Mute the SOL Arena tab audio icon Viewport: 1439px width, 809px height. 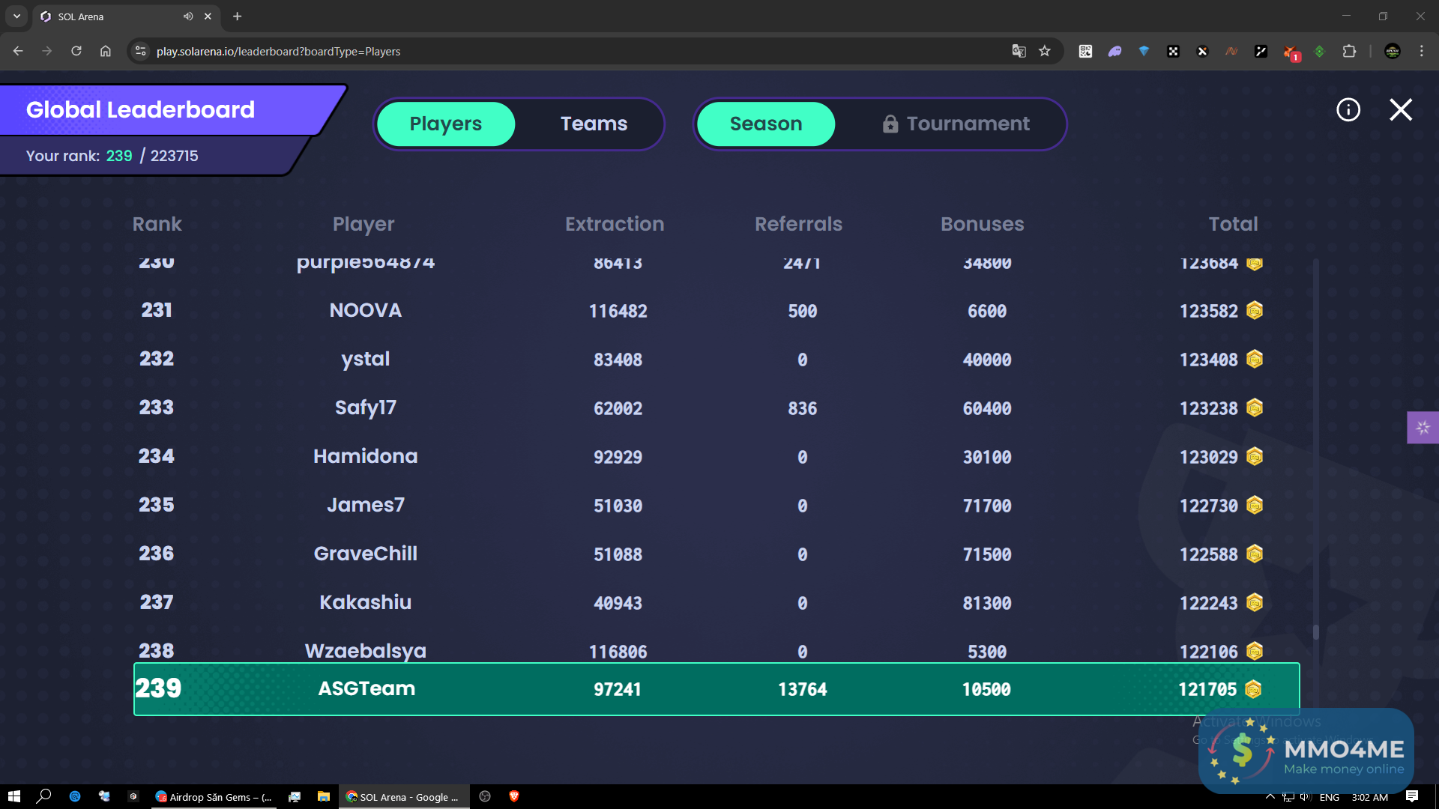(x=188, y=16)
